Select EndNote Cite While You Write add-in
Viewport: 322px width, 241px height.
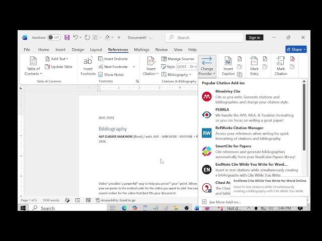[x=251, y=170]
